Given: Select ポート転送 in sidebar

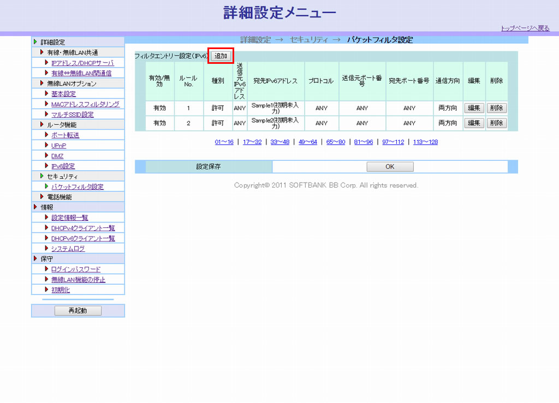Looking at the screenshot, I should (65, 135).
